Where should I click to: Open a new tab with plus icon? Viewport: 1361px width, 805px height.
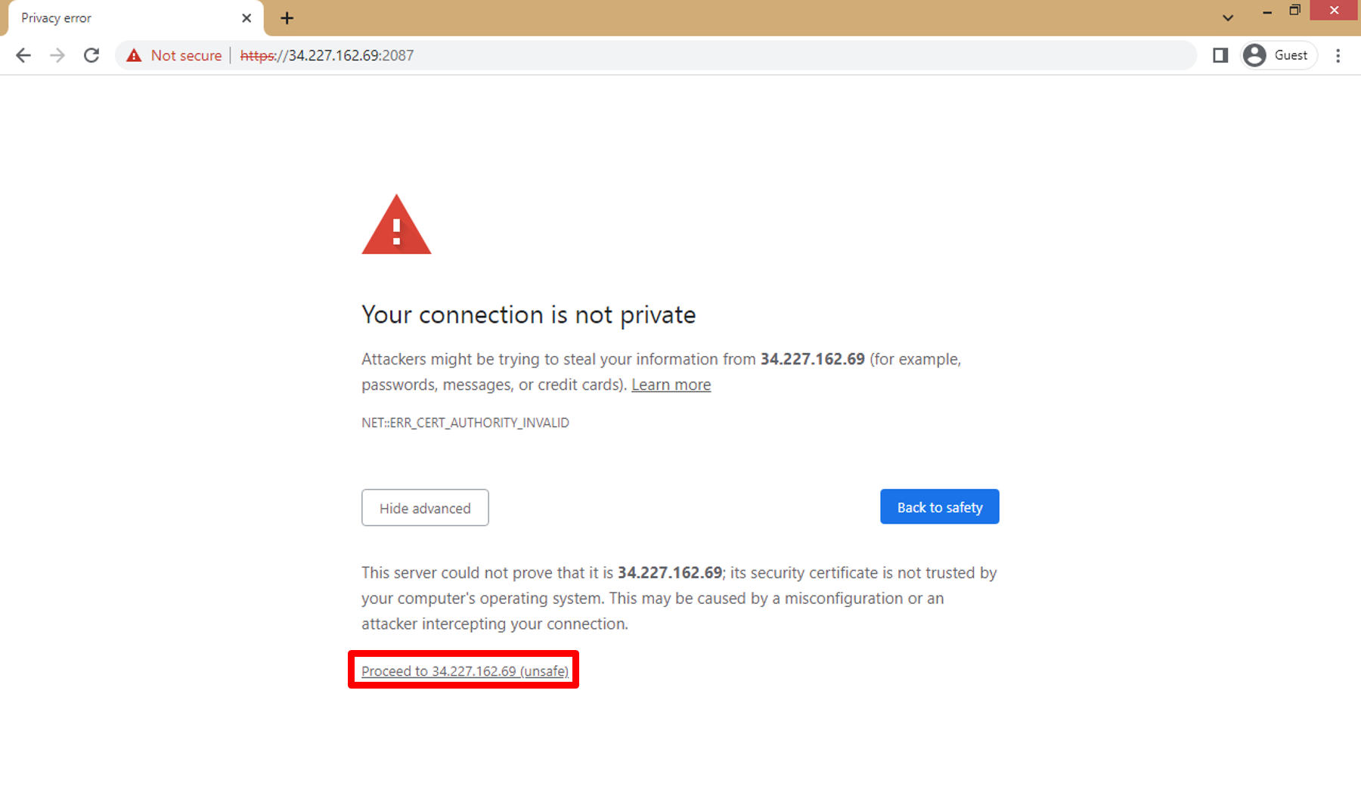coord(287,18)
